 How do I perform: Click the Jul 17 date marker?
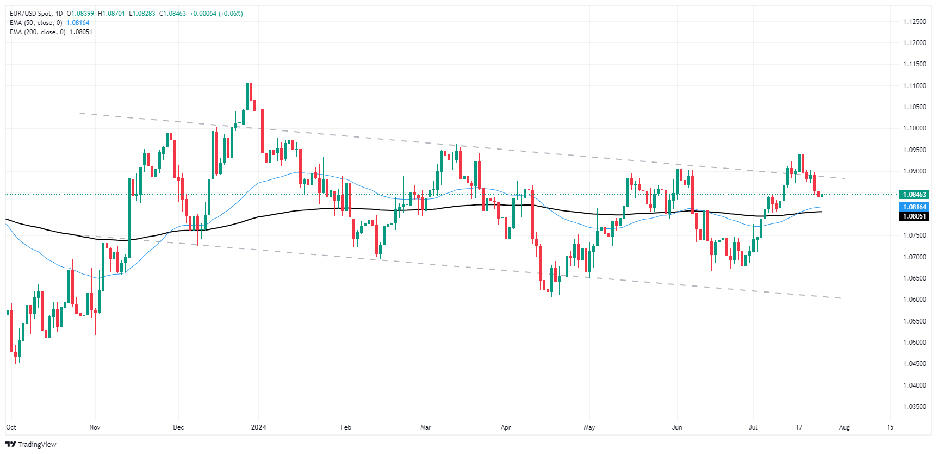(x=798, y=427)
